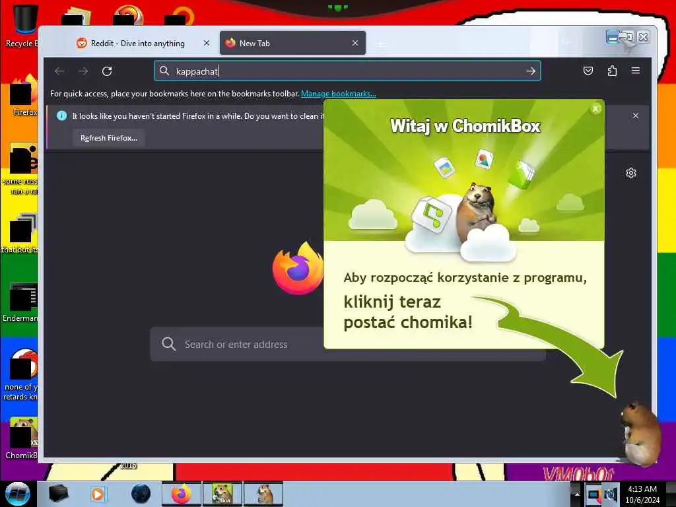Open new tab personalize gear icon
676x507 pixels.
click(630, 173)
